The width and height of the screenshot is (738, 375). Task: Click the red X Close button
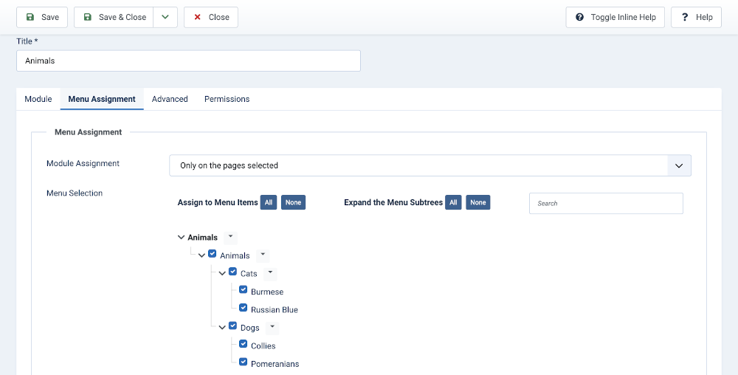(211, 17)
